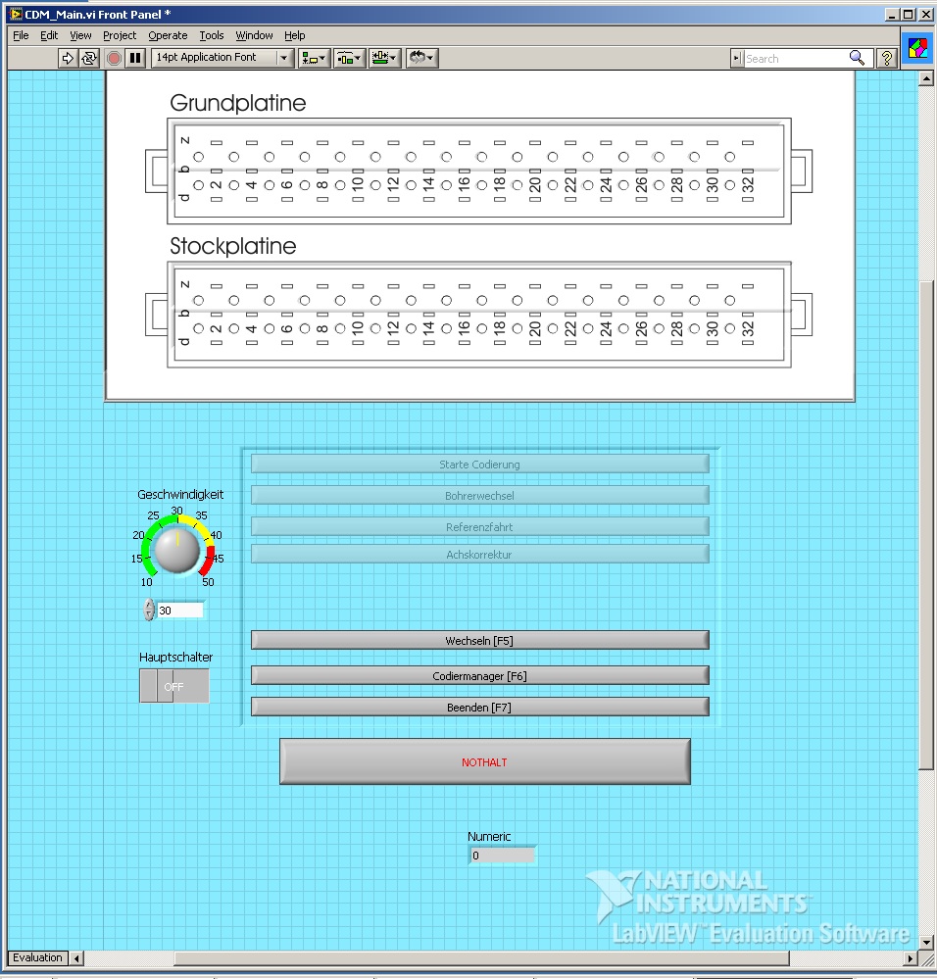Click the Numeric label
Image resolution: width=937 pixels, height=979 pixels.
(489, 836)
